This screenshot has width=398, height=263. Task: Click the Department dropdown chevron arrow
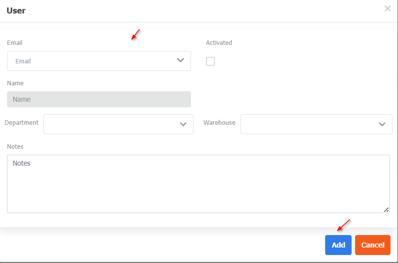183,124
